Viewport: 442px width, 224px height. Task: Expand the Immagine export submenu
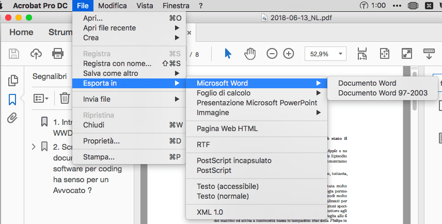(x=257, y=113)
